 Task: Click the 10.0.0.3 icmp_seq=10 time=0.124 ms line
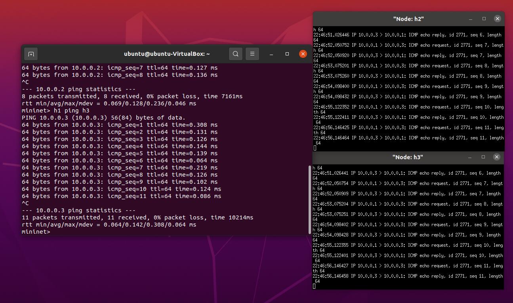coord(121,189)
